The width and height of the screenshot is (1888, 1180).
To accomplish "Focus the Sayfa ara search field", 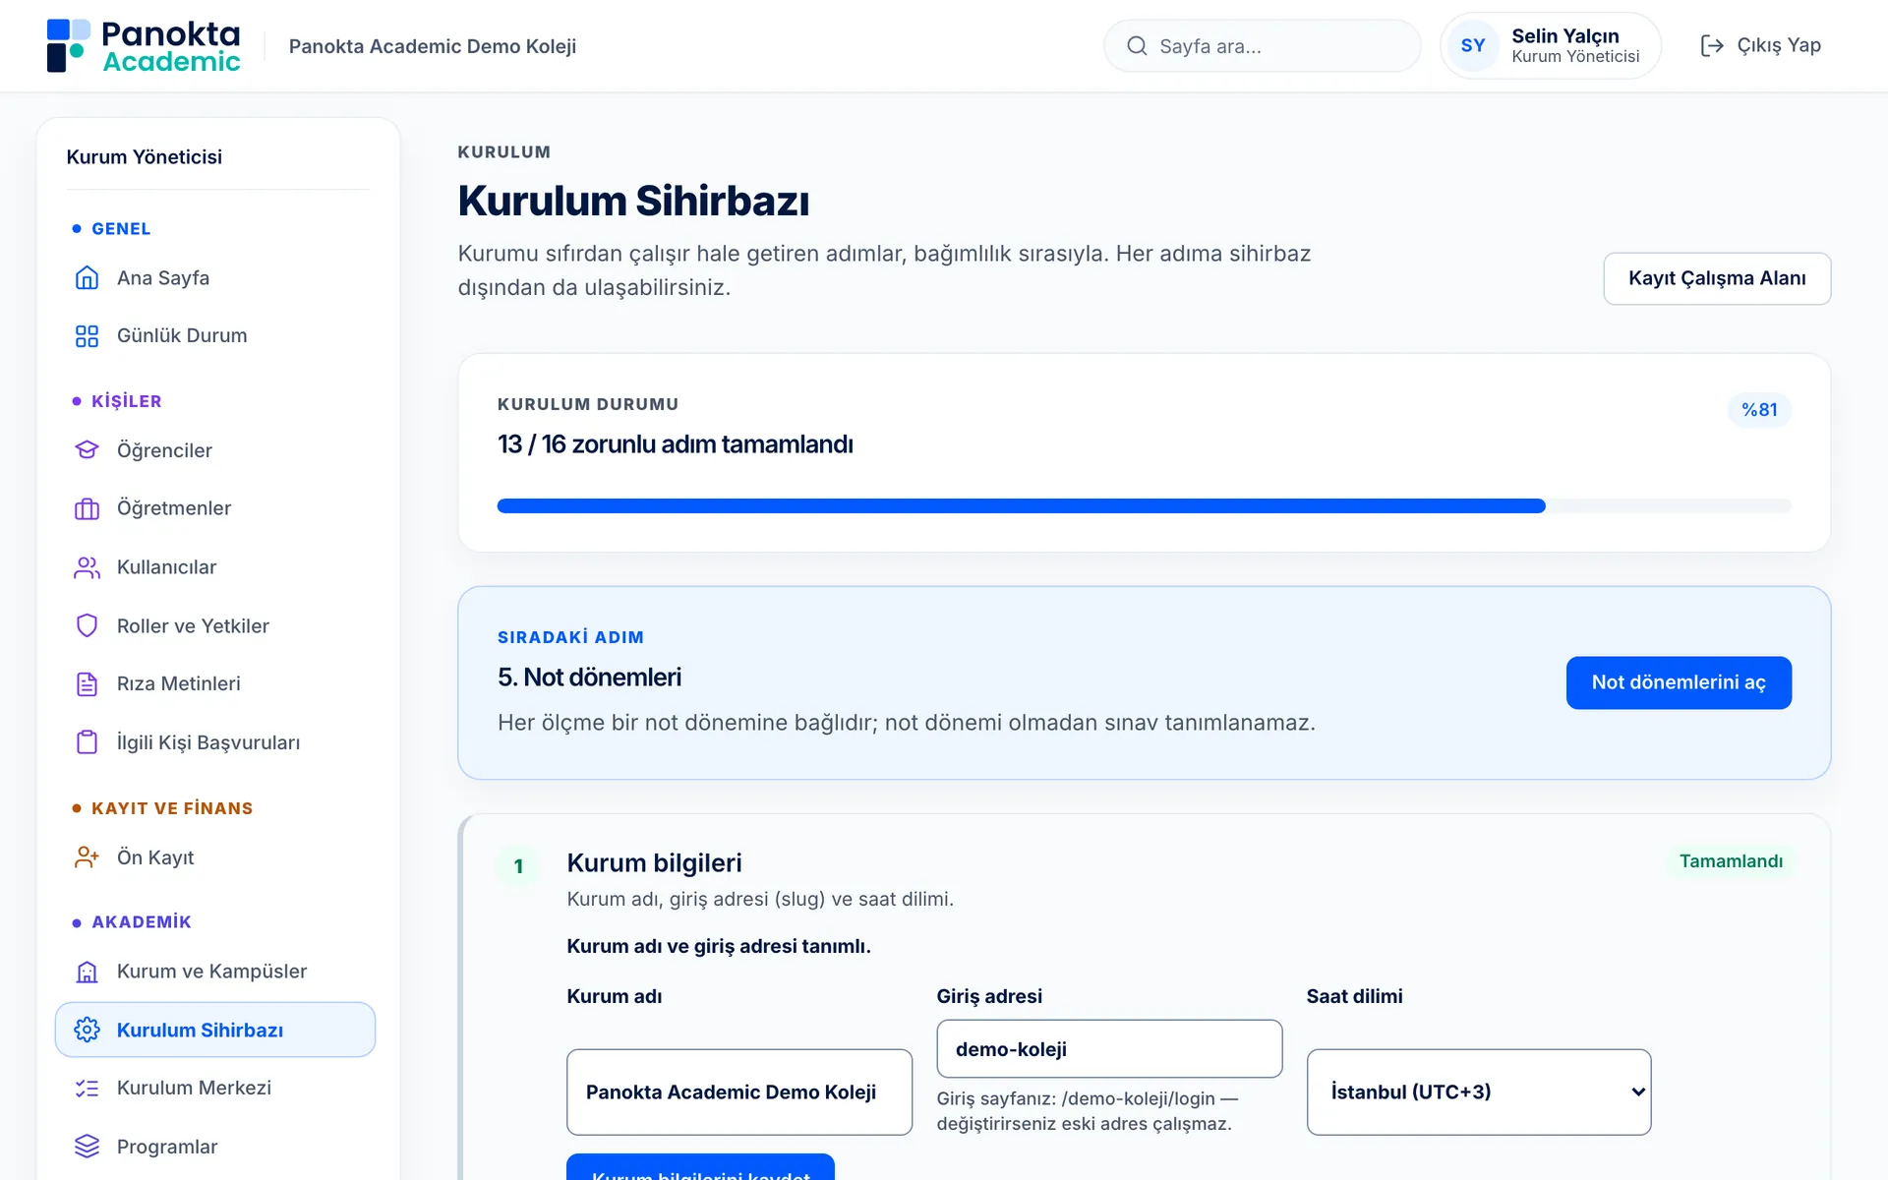I will click(1263, 46).
